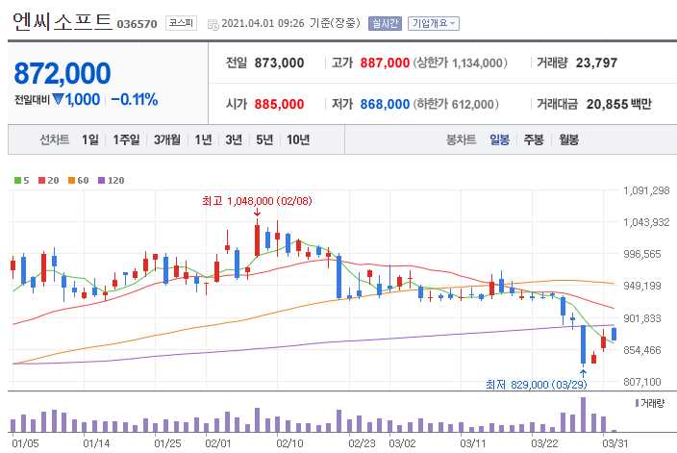The height and width of the screenshot is (453, 677).
Task: Click the orange 60-day moving average swatch
Action: pos(72,180)
